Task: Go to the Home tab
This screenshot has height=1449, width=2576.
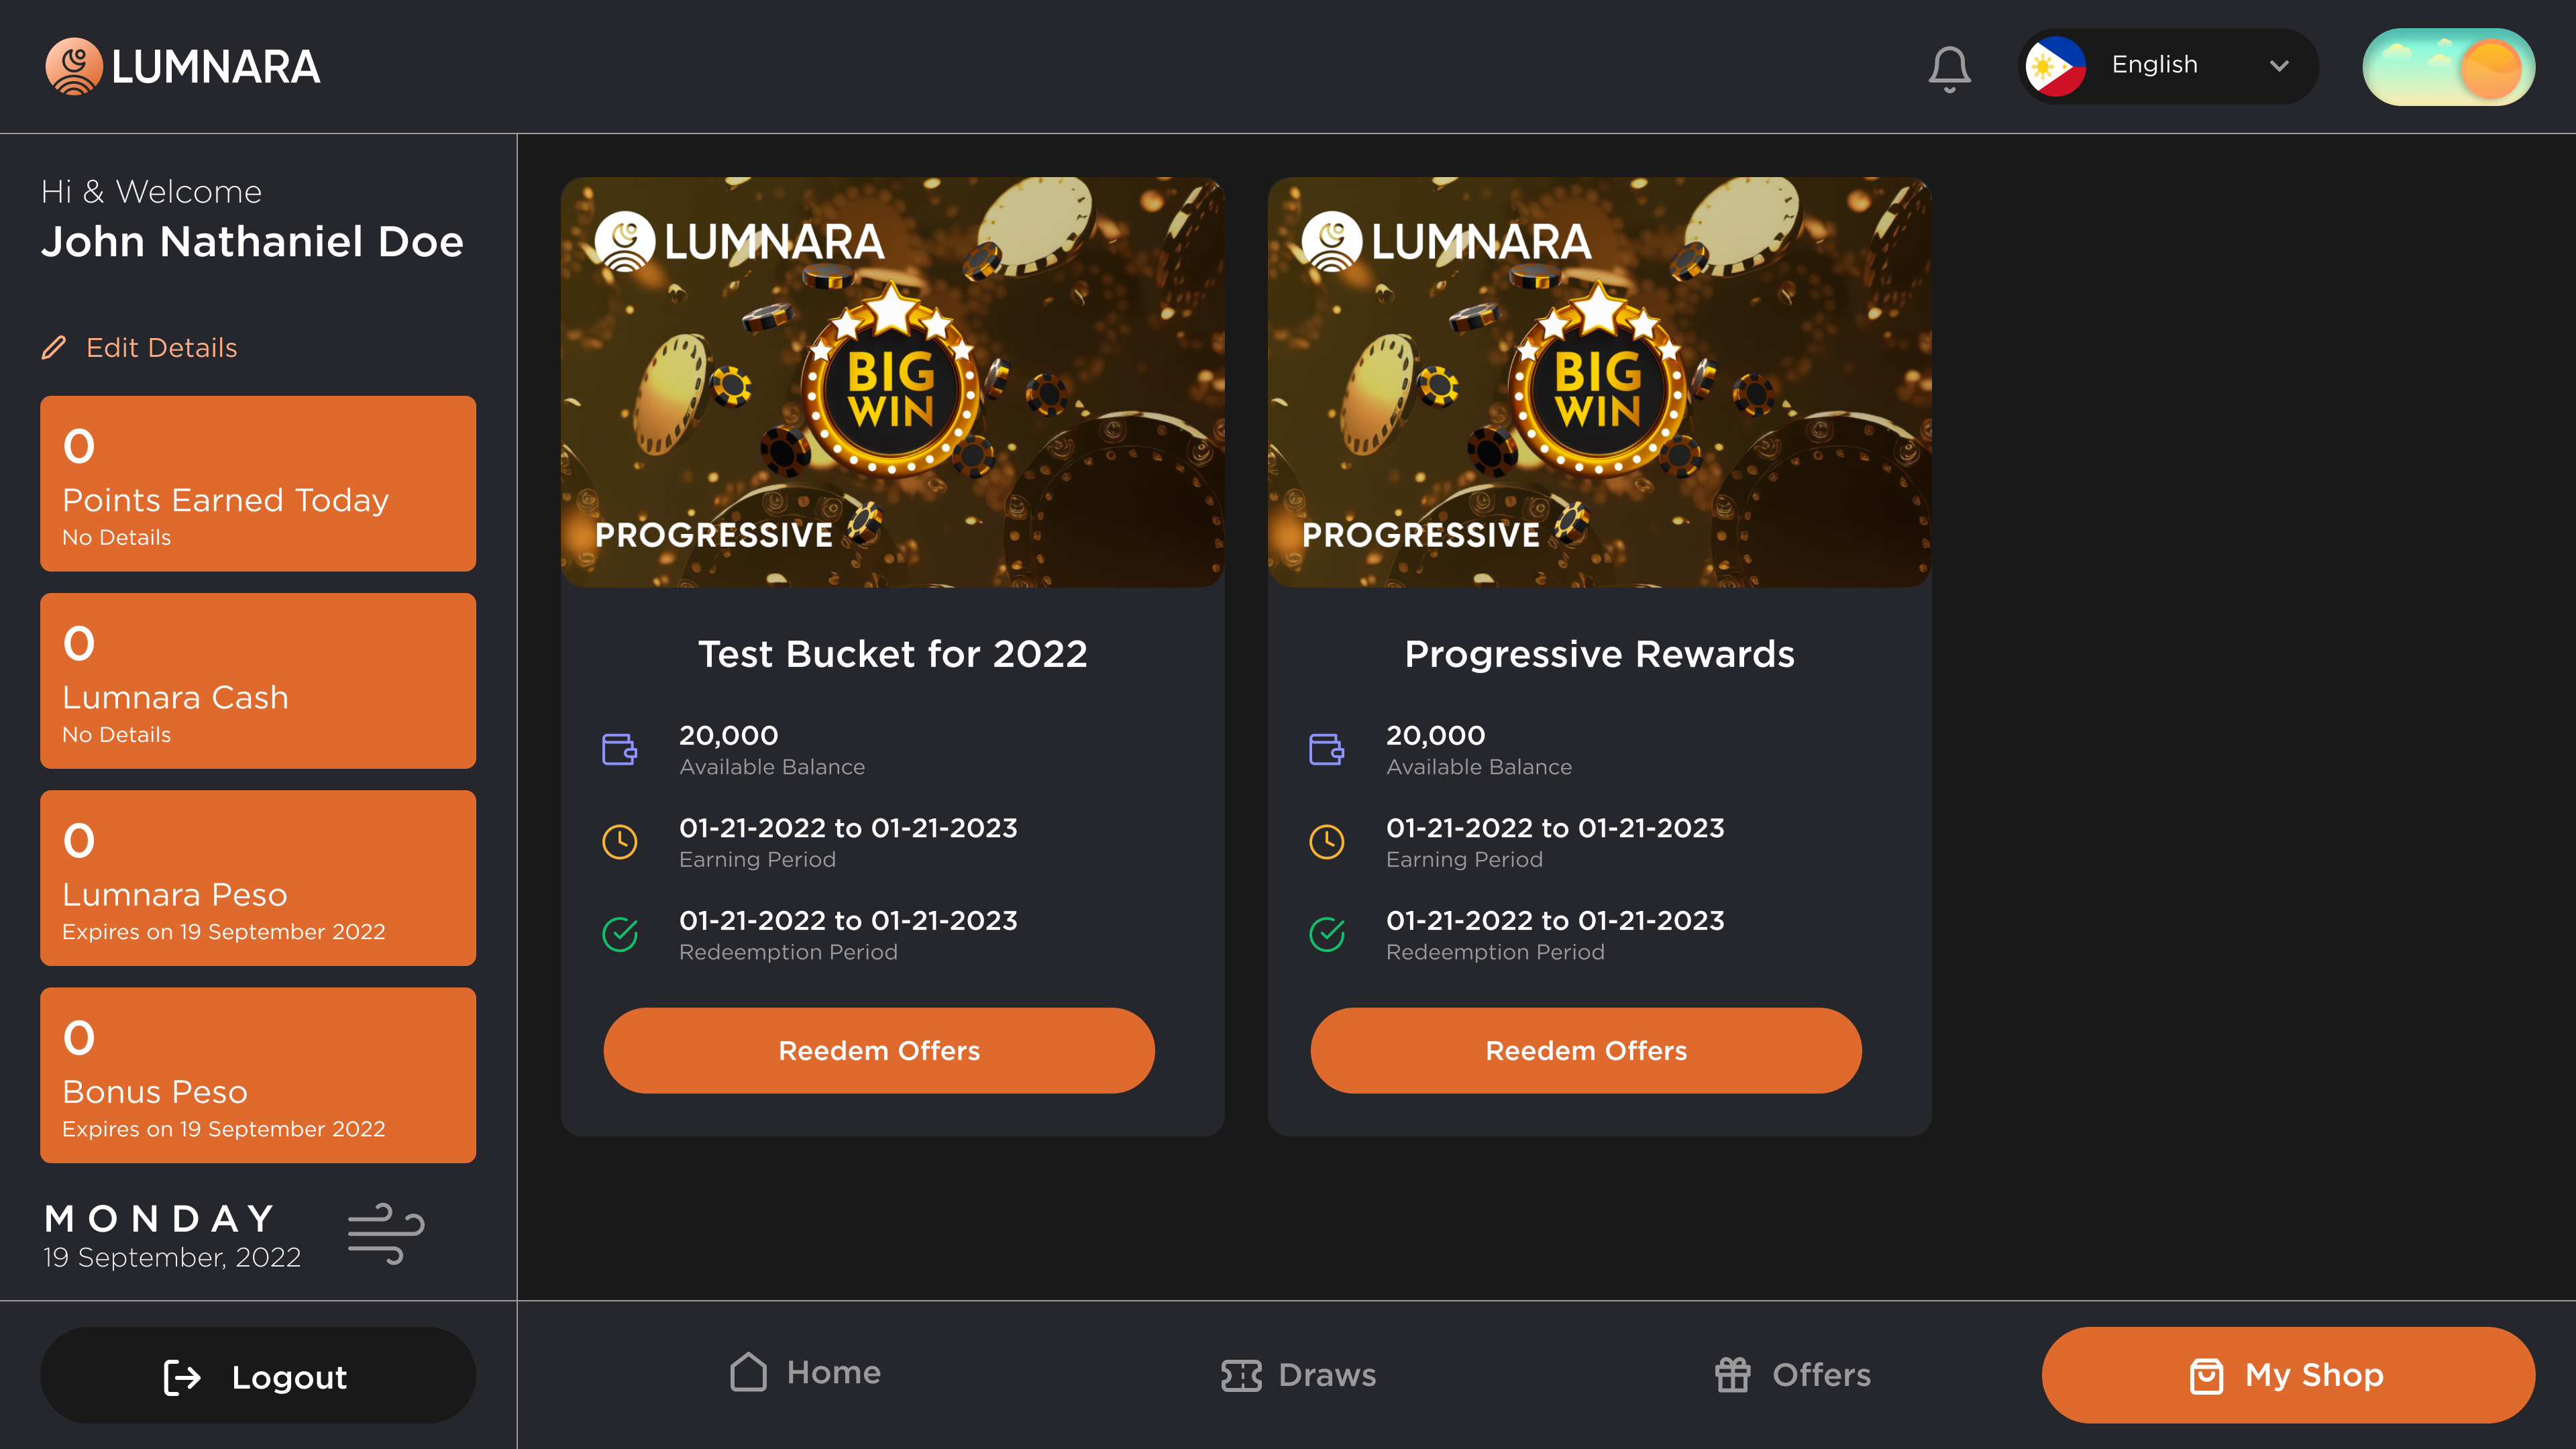Action: pos(806,1373)
